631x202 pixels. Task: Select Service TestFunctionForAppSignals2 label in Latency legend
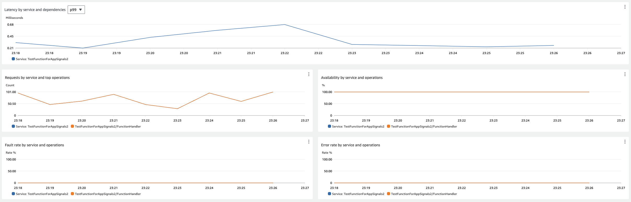pos(42,59)
